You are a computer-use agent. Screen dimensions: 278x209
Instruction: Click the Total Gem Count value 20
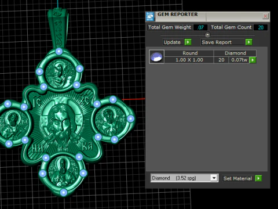261,27
